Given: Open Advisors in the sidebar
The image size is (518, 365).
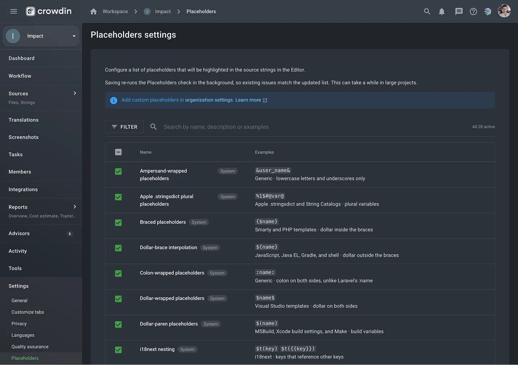Looking at the screenshot, I should click(41, 233).
